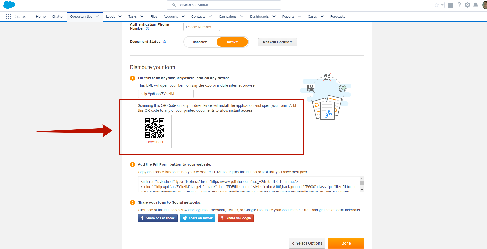Click the Salesforce cloud logo
This screenshot has width=487, height=249.
(x=9, y=5)
